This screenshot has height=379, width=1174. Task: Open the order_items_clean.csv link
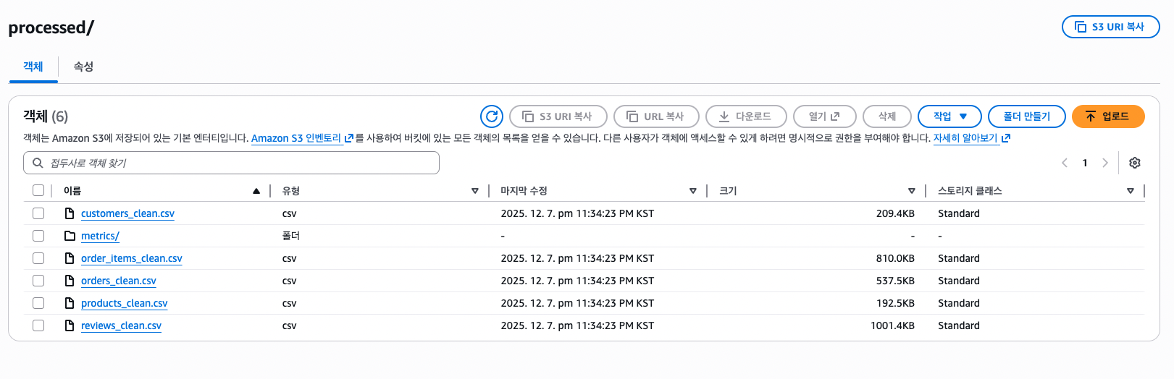click(131, 258)
